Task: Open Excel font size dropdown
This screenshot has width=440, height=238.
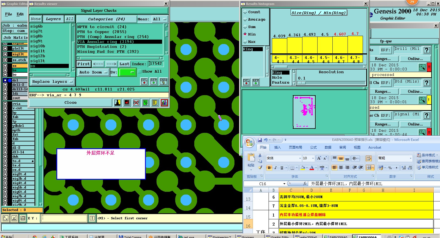Action: pos(313,158)
